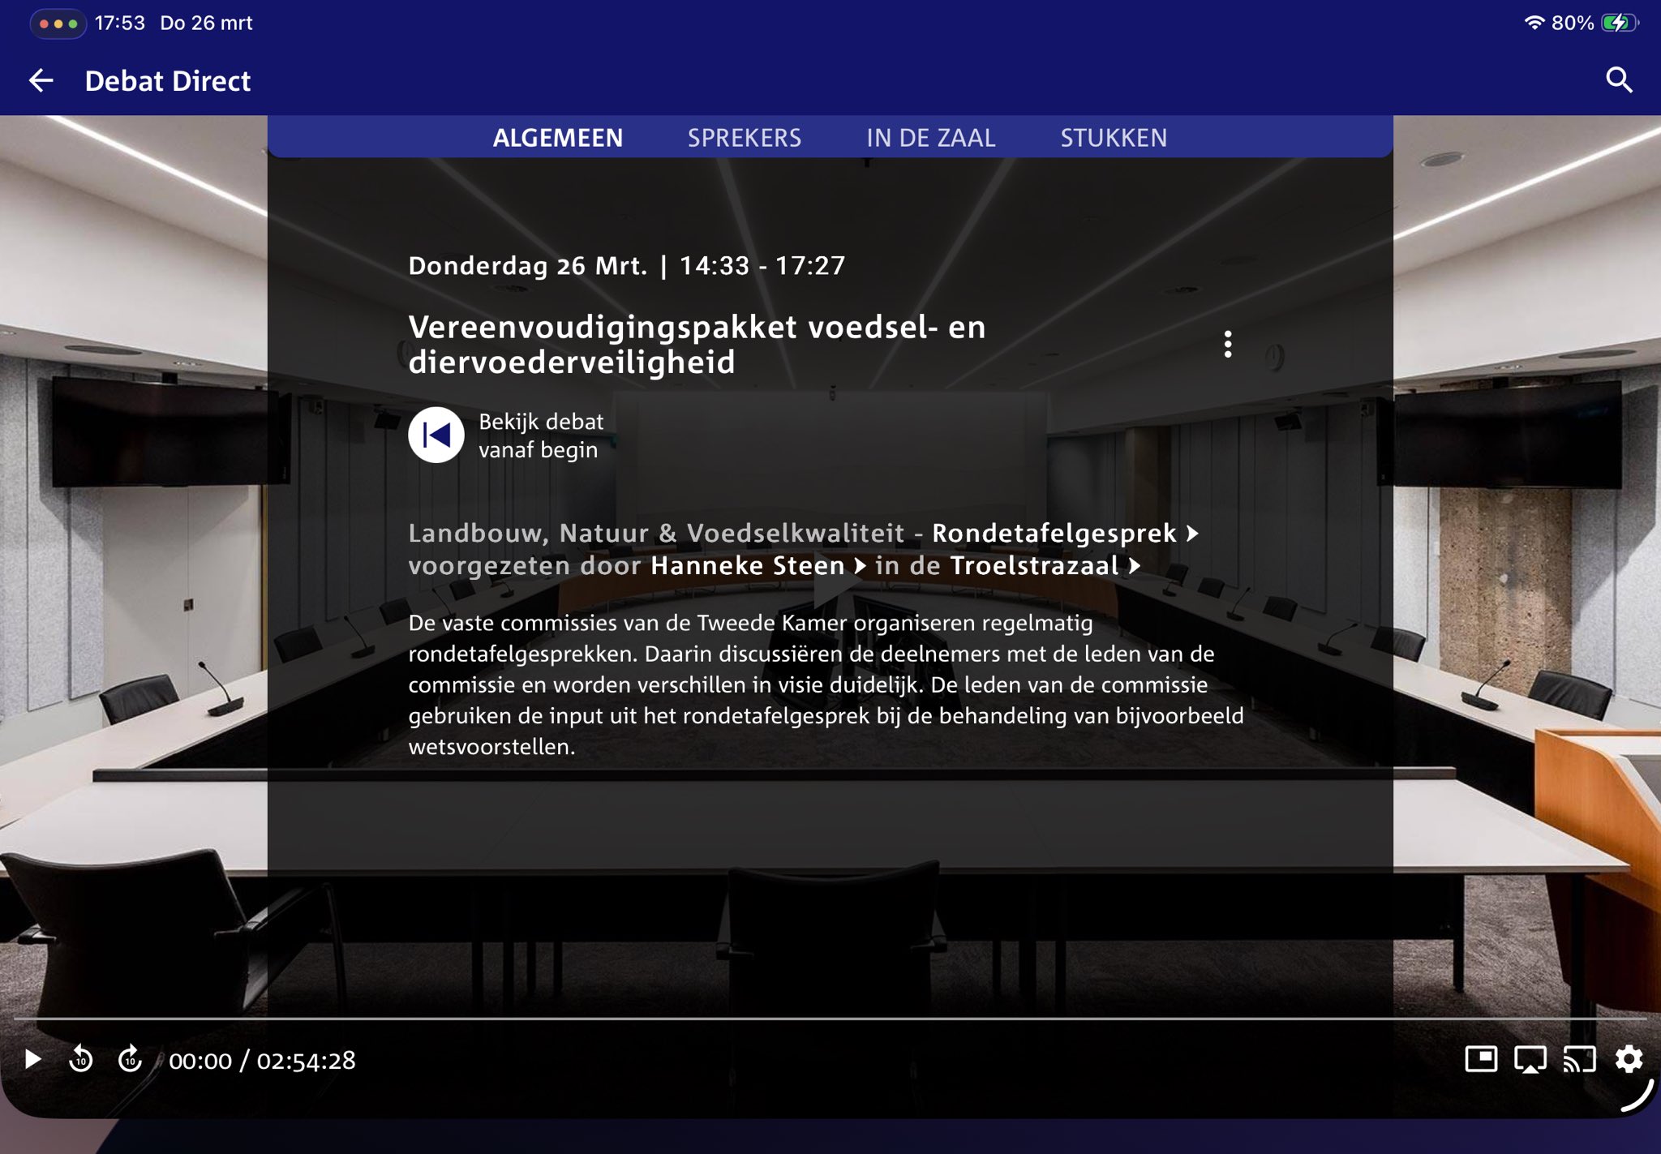Image resolution: width=1661 pixels, height=1154 pixels.
Task: Open AirPlay streaming options
Action: coord(1530,1059)
